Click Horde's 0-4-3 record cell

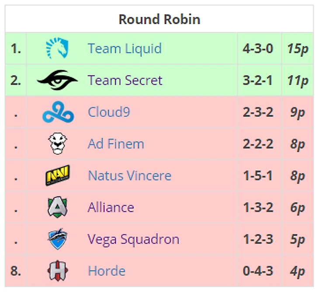tap(260, 271)
